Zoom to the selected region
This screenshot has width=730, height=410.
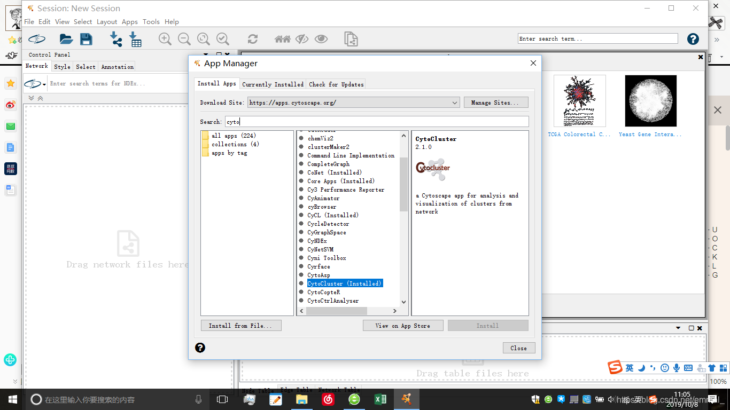click(x=223, y=39)
